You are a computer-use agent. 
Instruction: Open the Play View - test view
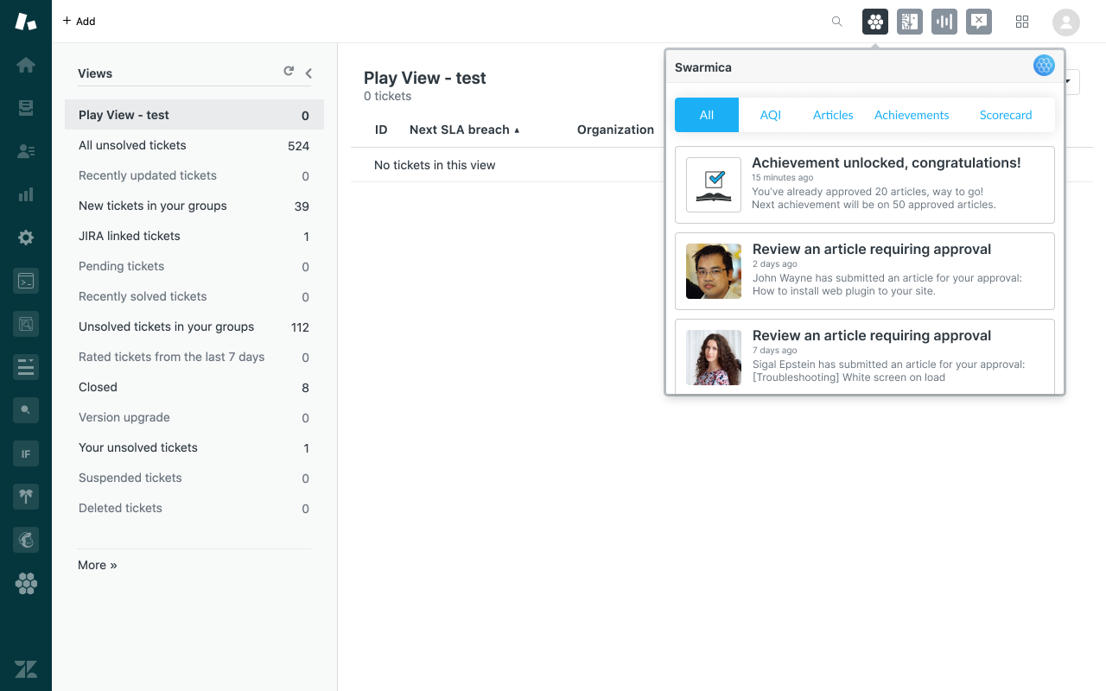point(194,115)
